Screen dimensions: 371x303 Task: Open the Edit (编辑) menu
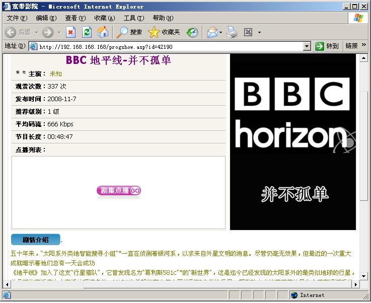46,18
